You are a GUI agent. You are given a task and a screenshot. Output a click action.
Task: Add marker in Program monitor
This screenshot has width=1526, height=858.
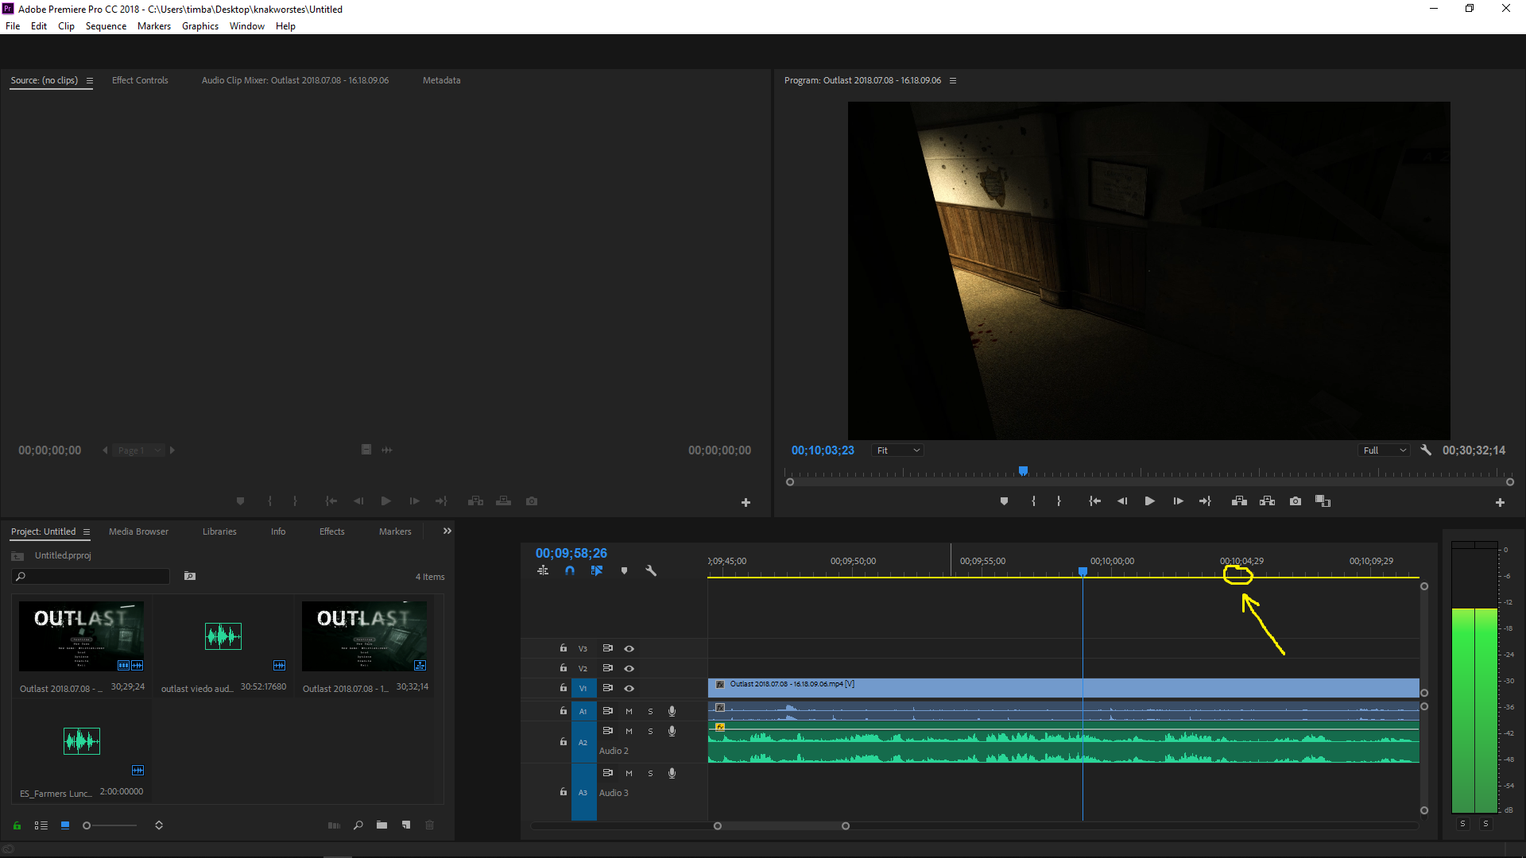point(1004,501)
